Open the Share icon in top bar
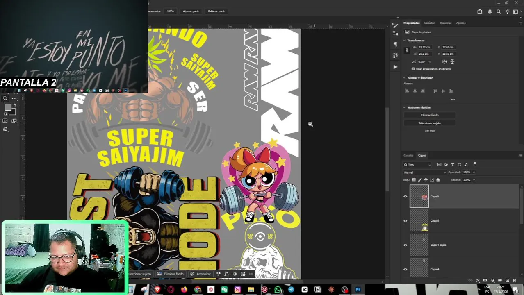The image size is (524, 295). pos(480,11)
